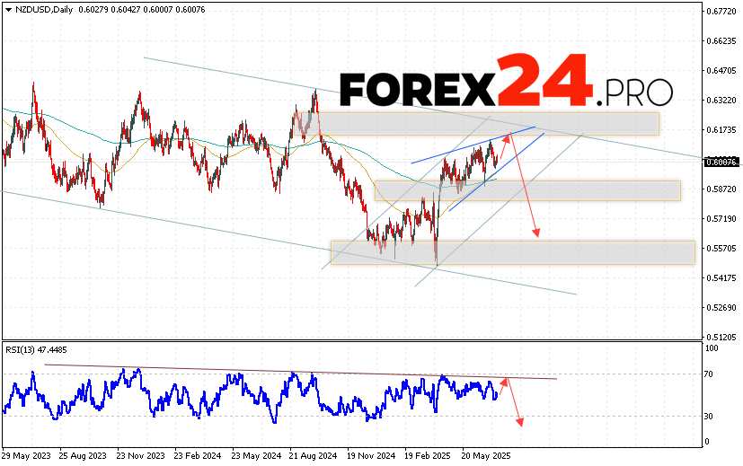Click the 23 Nov 2023 date label
The width and height of the screenshot is (743, 466).
tap(141, 455)
